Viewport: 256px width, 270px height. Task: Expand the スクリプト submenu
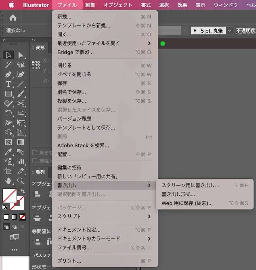click(105, 216)
